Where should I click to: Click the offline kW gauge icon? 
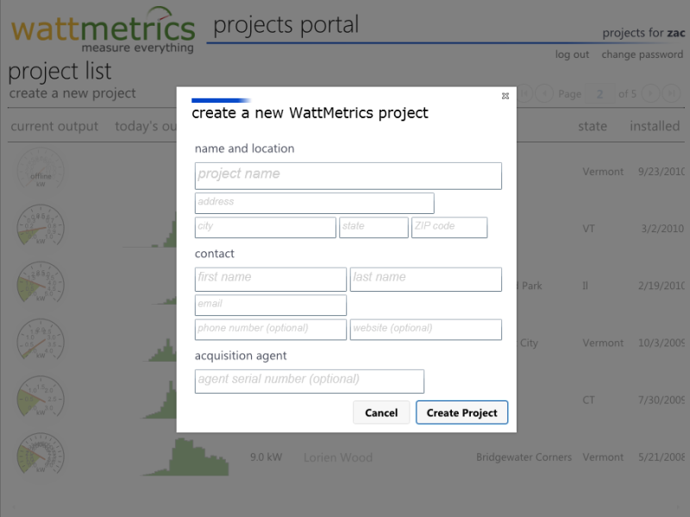(41, 170)
